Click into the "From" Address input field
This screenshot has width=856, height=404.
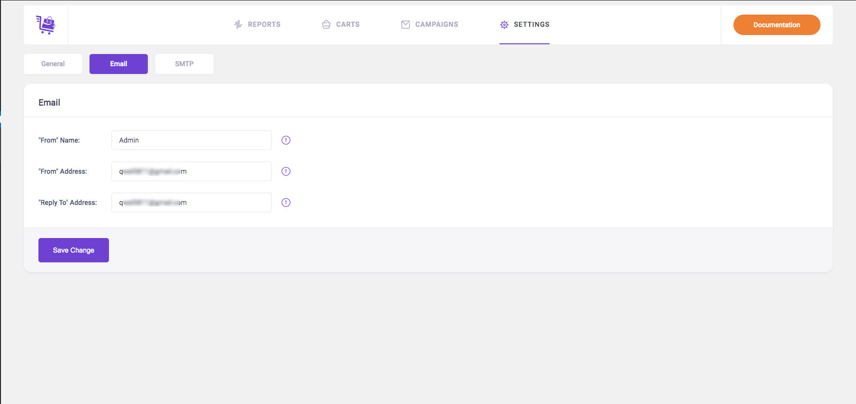click(x=192, y=171)
